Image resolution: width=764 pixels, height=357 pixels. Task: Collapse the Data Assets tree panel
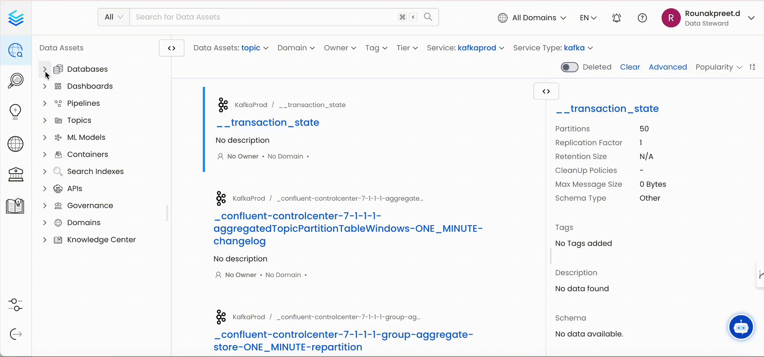tap(171, 48)
